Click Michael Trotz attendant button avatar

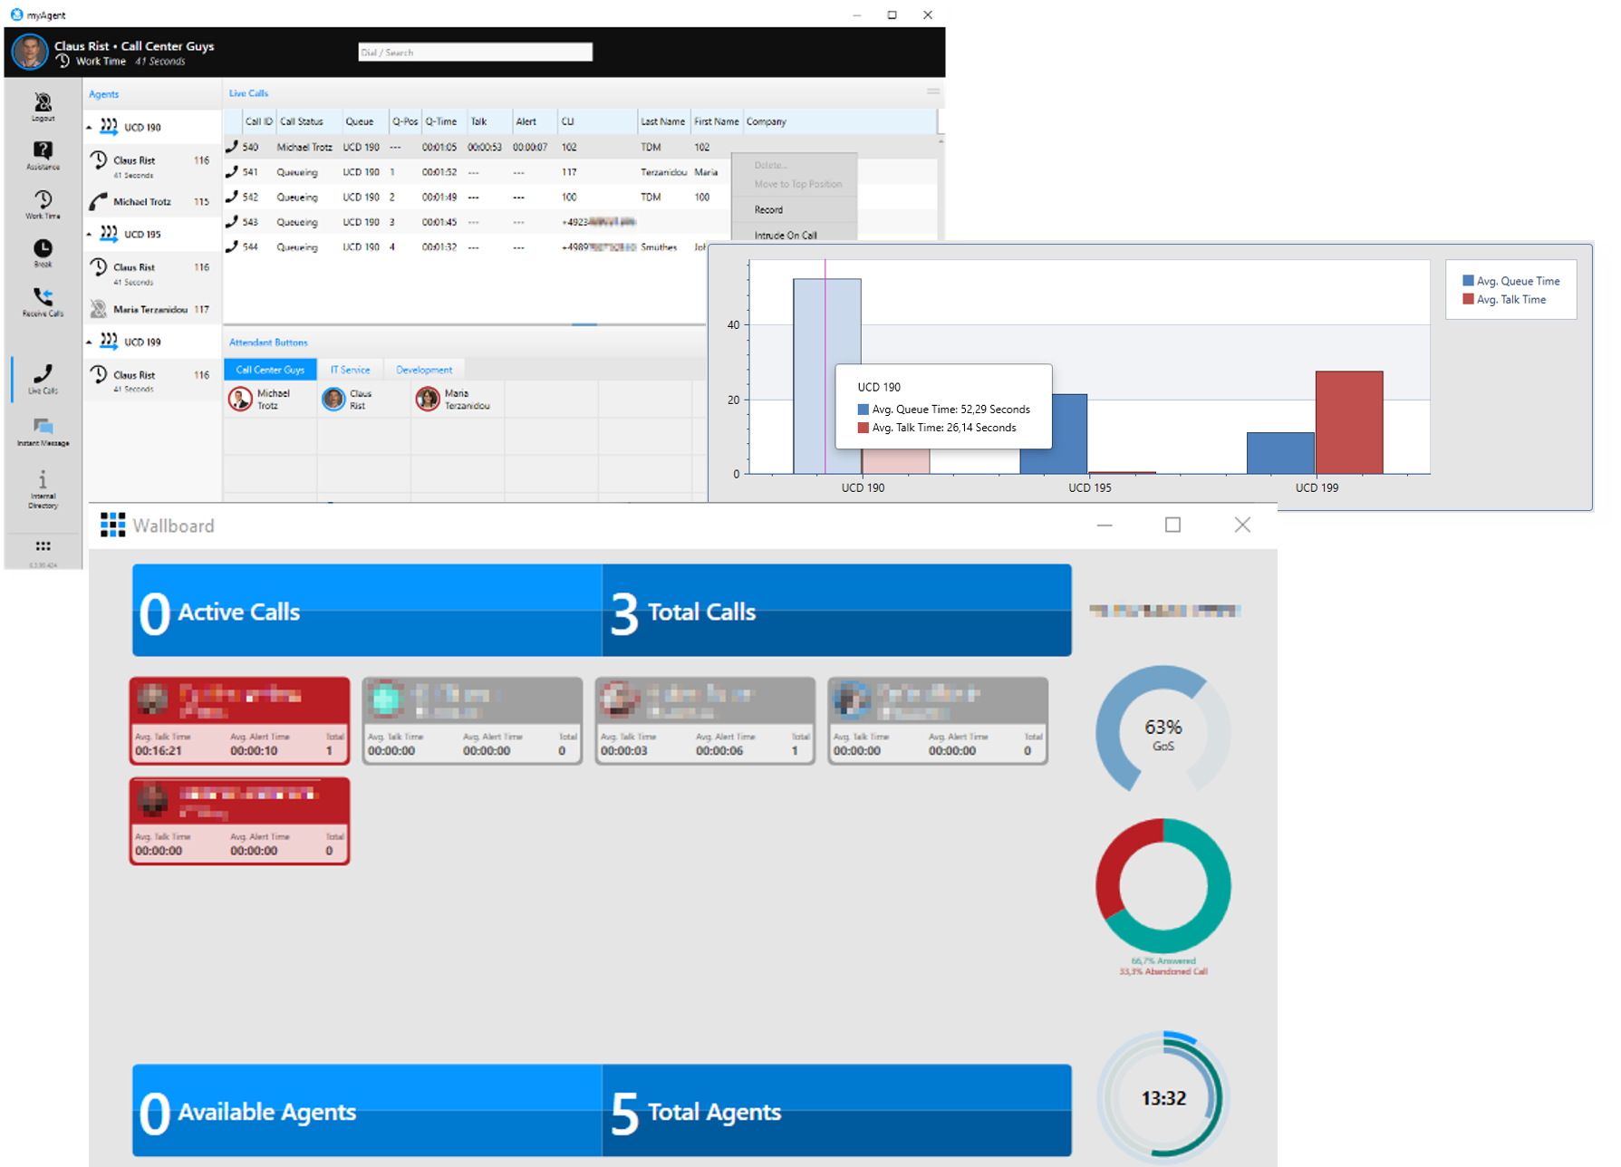point(240,399)
